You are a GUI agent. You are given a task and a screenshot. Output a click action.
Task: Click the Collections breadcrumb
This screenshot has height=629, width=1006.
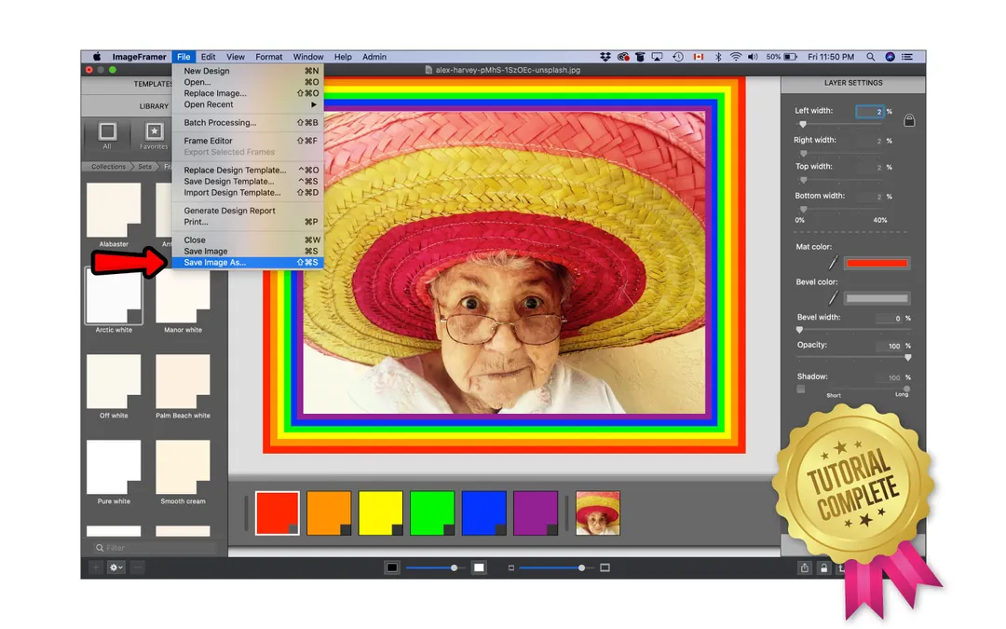click(108, 166)
